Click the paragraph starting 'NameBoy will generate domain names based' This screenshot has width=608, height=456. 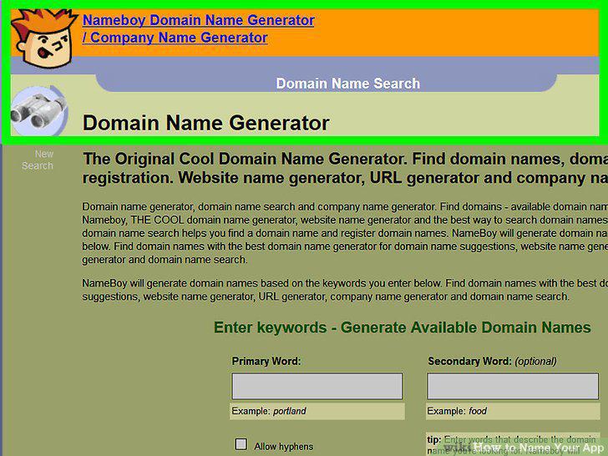[345, 290]
